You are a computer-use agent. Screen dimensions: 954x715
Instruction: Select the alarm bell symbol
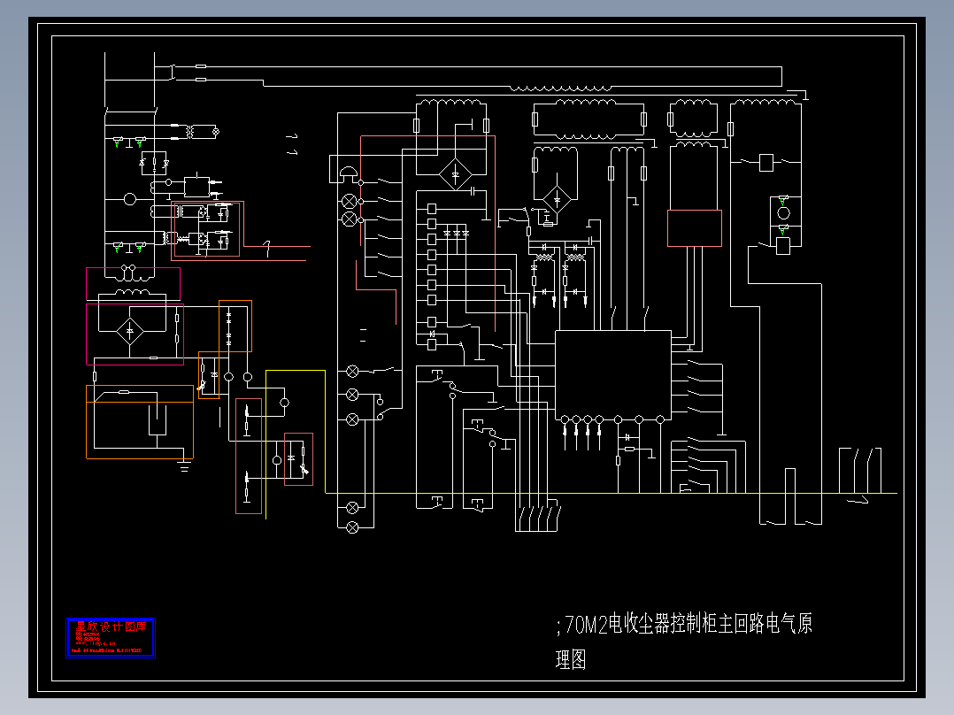pos(349,173)
